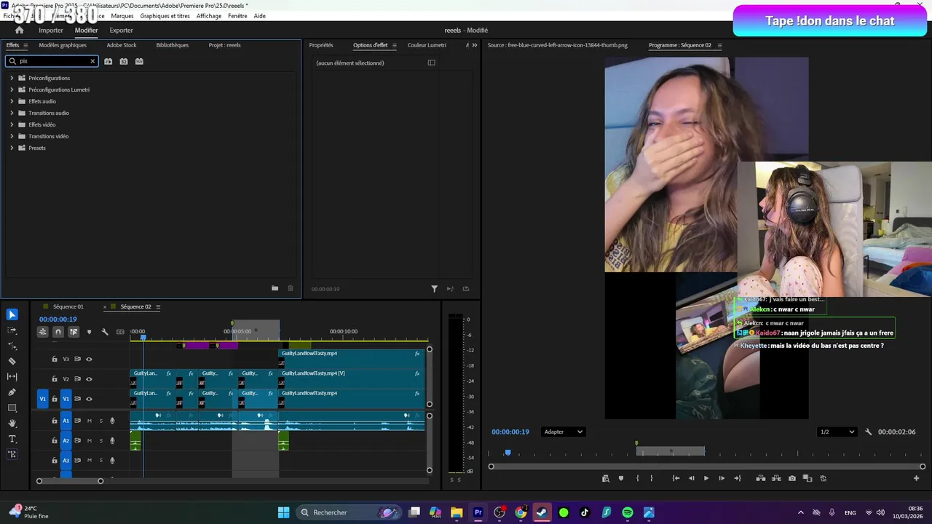Image resolution: width=932 pixels, height=524 pixels.
Task: Select the Selection tool arrow
Action: (x=12, y=314)
